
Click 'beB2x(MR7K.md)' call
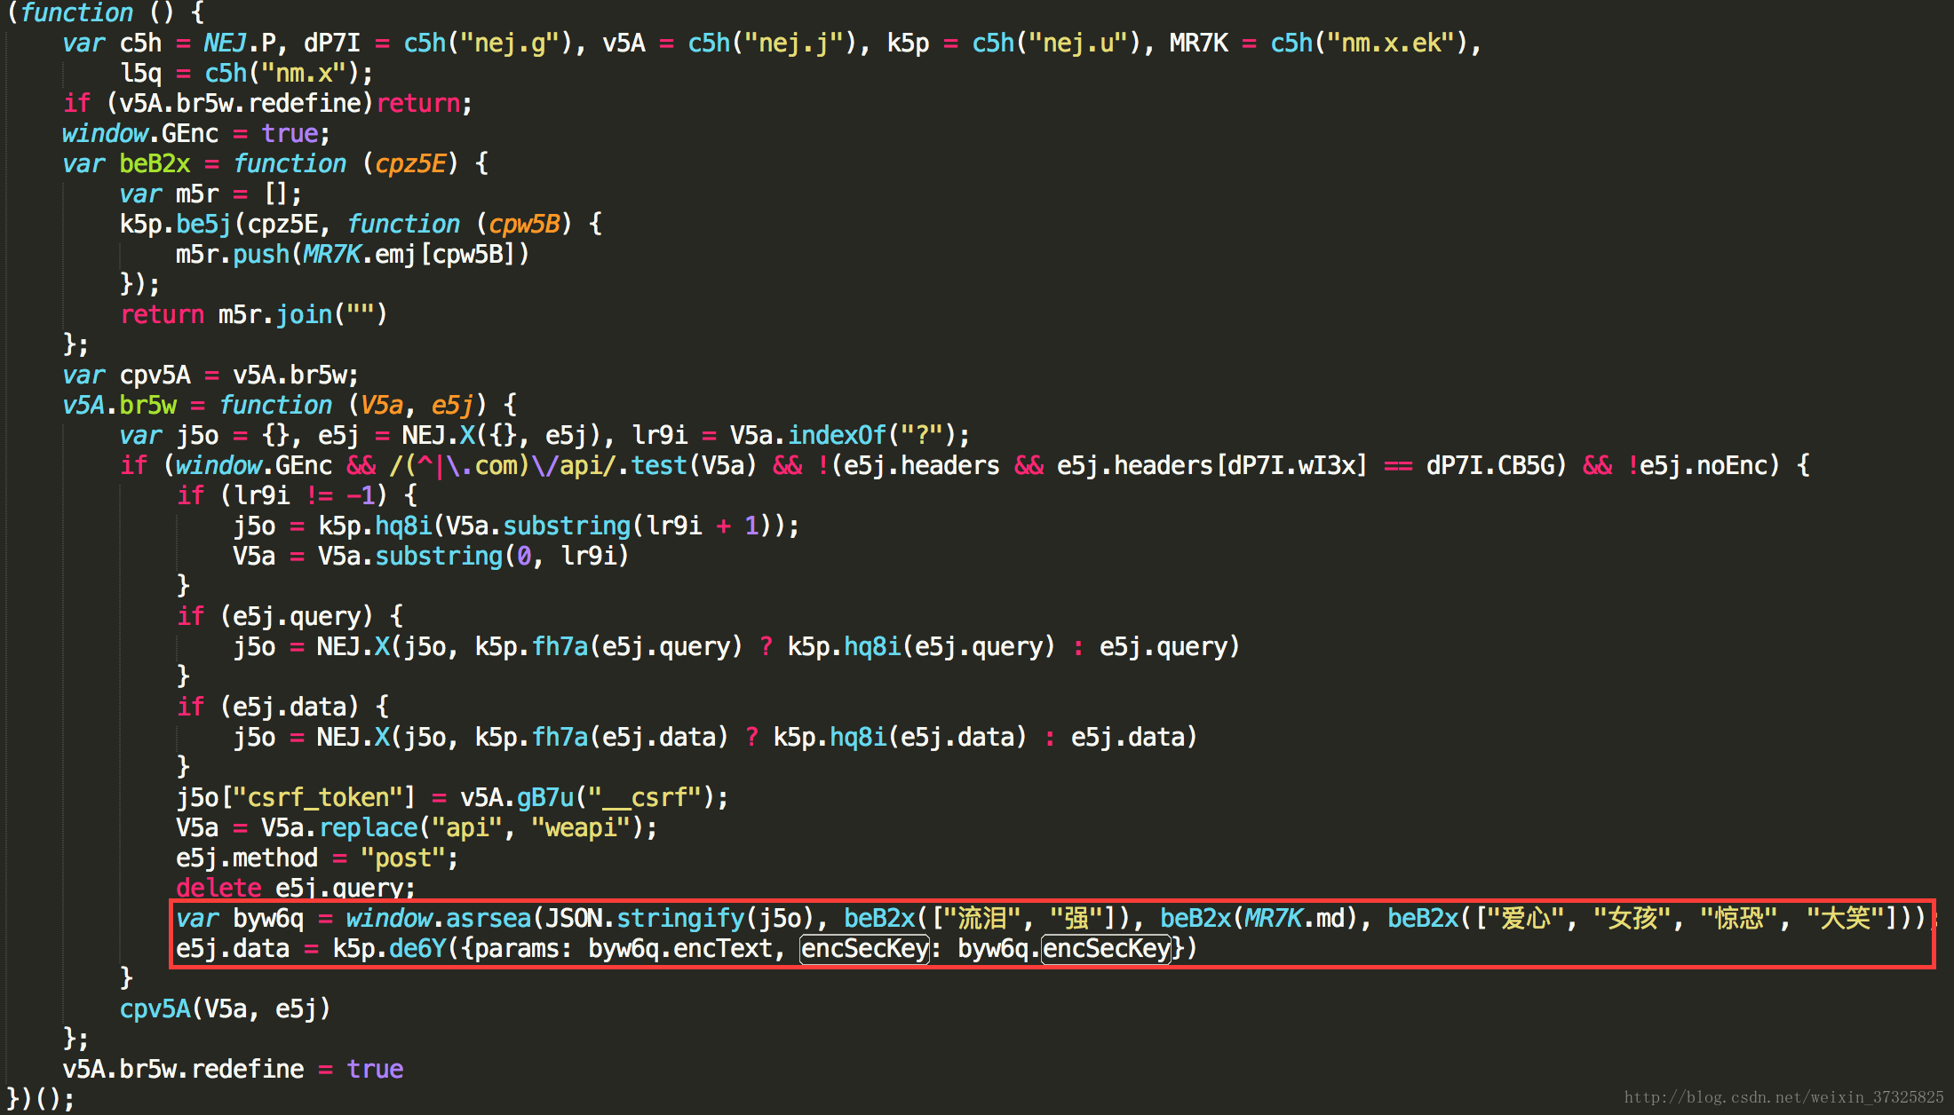click(x=1259, y=919)
